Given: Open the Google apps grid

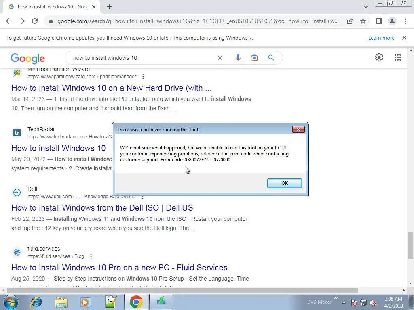Looking at the screenshot, I should (398, 57).
